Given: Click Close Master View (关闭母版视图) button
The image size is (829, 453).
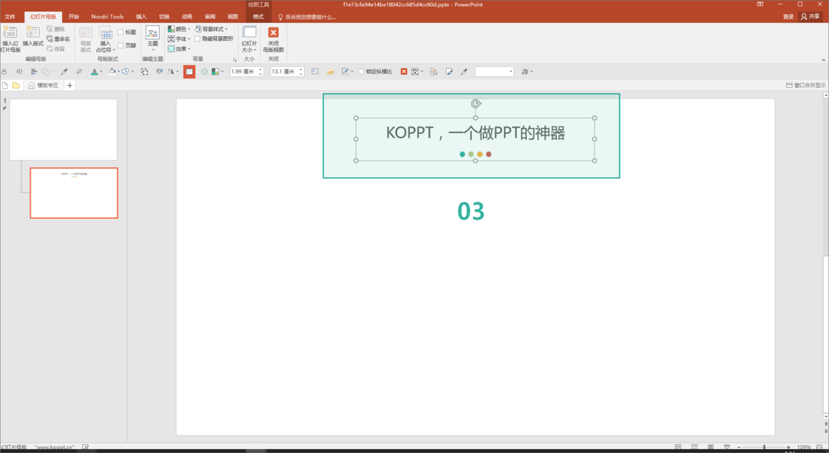Looking at the screenshot, I should click(273, 39).
